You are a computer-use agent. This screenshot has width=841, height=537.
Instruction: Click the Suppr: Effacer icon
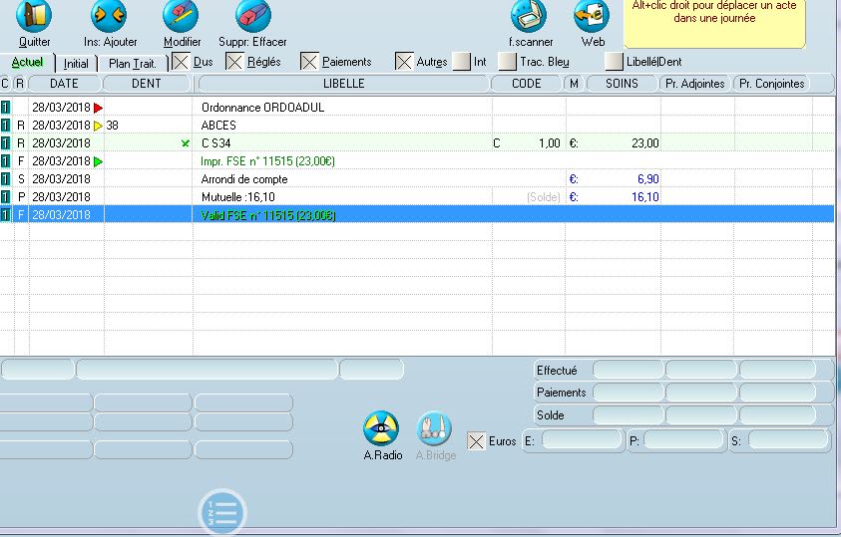click(x=252, y=17)
